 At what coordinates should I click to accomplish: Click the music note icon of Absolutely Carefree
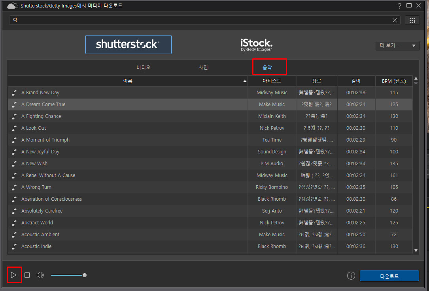[x=14, y=211]
